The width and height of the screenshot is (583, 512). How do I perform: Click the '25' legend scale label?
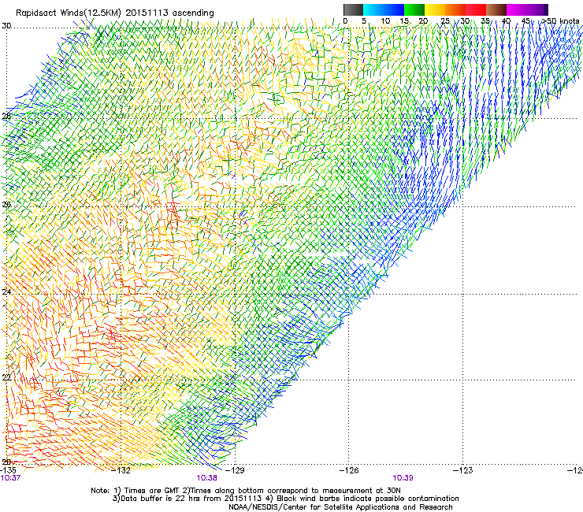point(444,20)
